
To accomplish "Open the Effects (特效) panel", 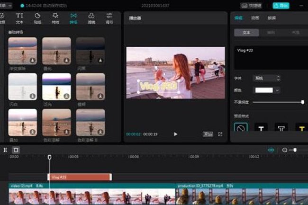I will (55, 18).
